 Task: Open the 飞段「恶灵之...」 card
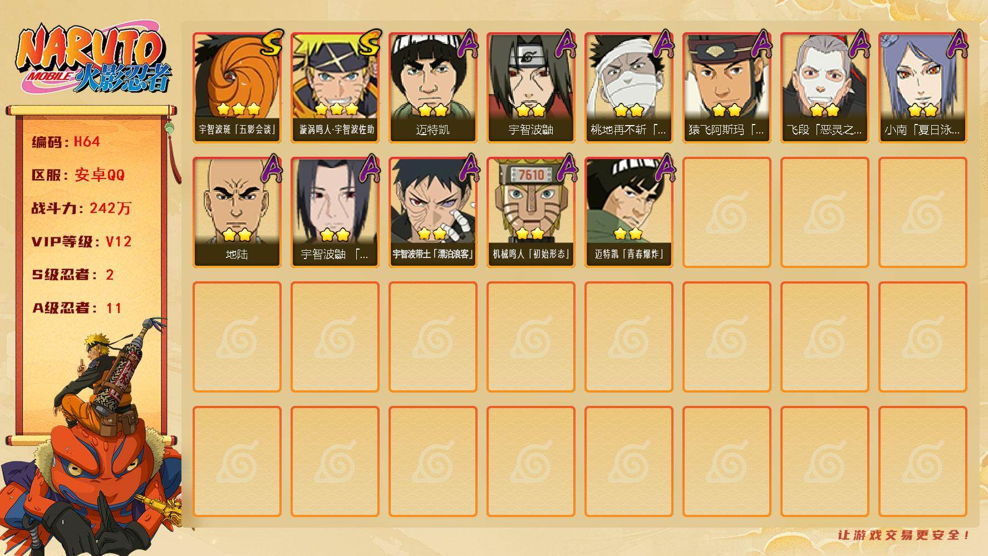click(x=824, y=88)
